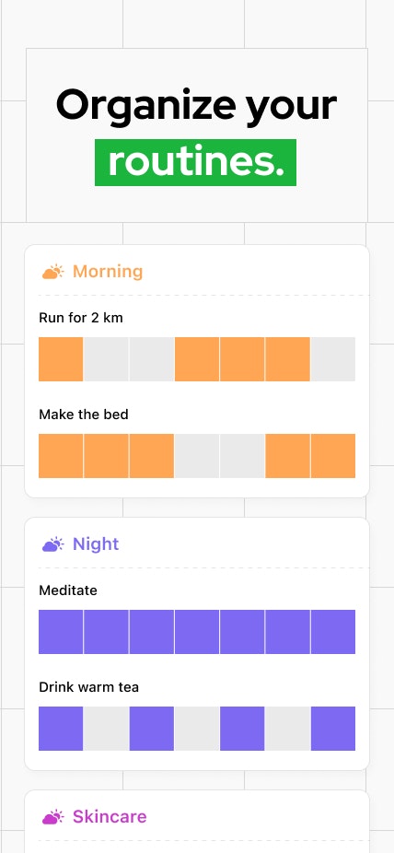Screen dimensions: 394x853
Task: Click the magenta Skincare cloud icon
Action: (52, 816)
